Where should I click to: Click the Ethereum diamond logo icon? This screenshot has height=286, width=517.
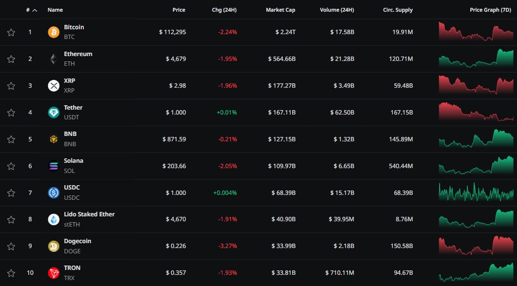[54, 59]
